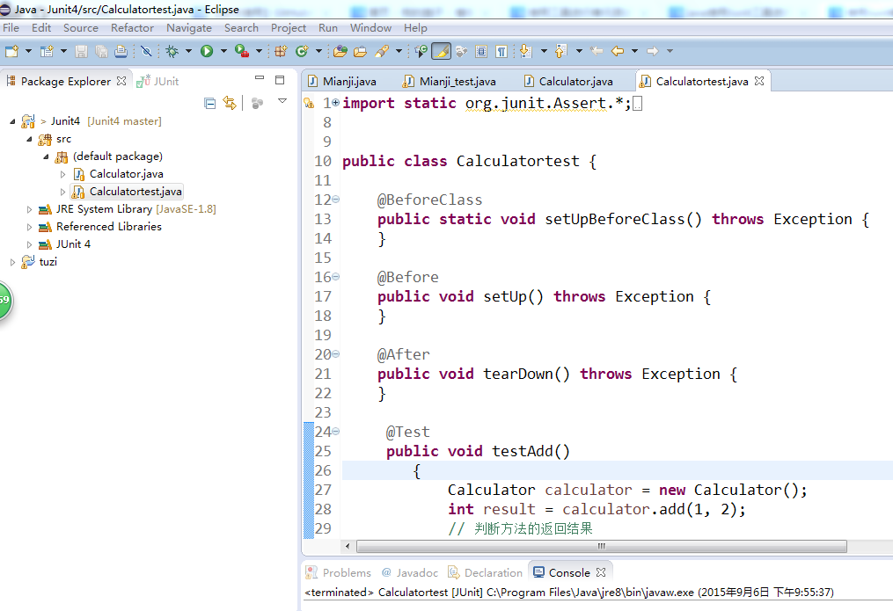This screenshot has height=611, width=893.
Task: Click the Print toolbar icon
Action: tap(121, 51)
